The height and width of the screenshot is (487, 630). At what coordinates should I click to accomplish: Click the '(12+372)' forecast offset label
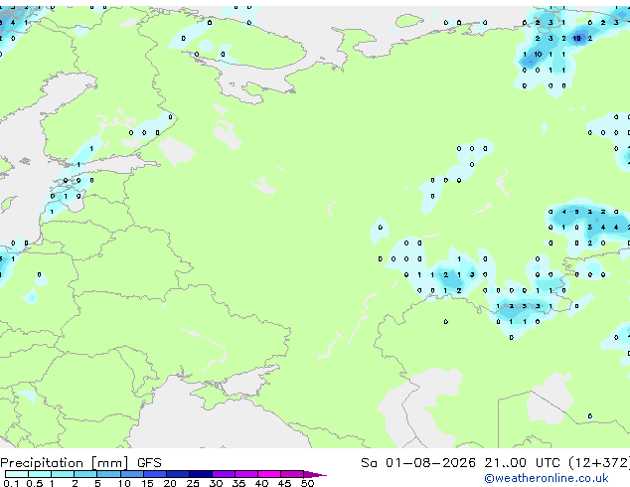tap(599, 463)
